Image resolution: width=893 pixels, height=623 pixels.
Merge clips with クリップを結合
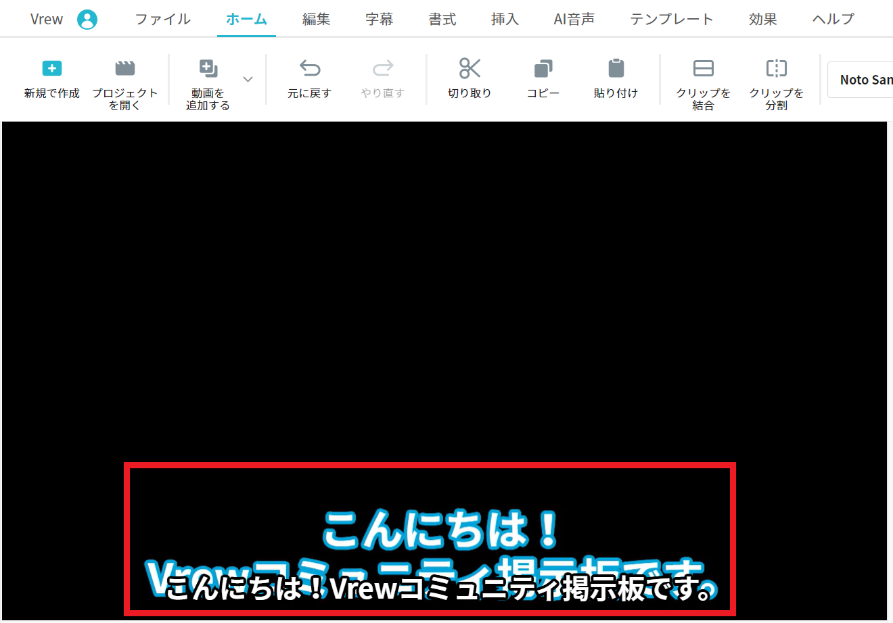704,85
